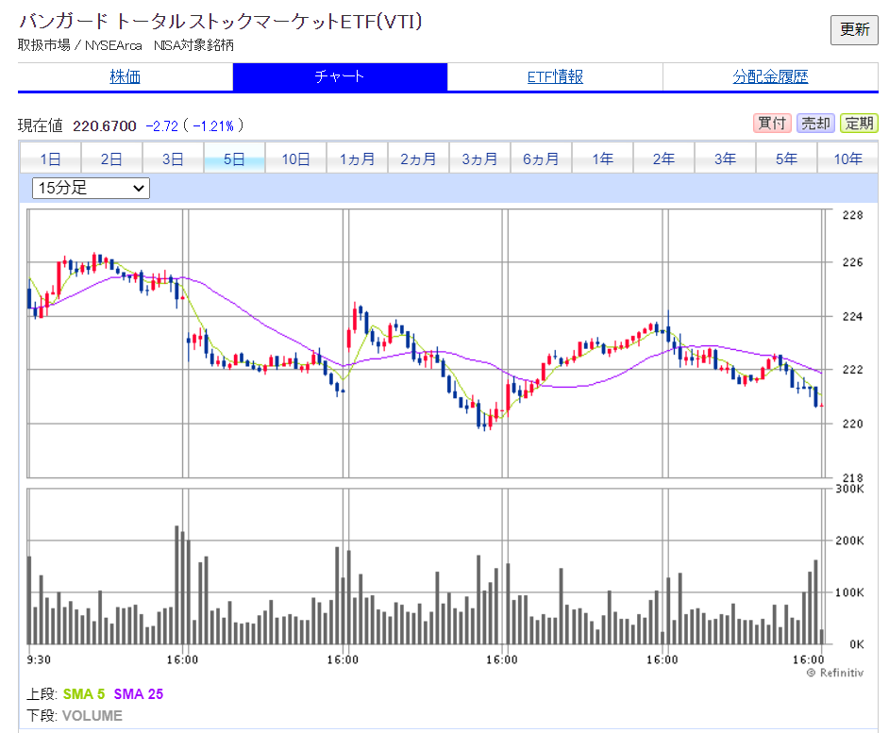Click the 226 price axis label
Viewport: 889px width, 733px height.
(x=852, y=262)
